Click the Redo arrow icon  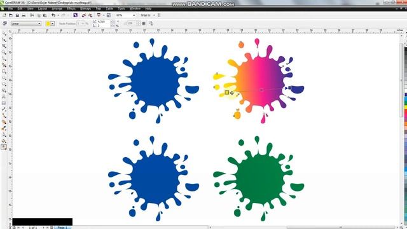[x=64, y=15]
